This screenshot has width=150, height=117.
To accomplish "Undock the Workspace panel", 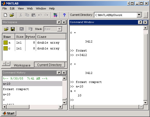I will pyautogui.click(x=59, y=22).
